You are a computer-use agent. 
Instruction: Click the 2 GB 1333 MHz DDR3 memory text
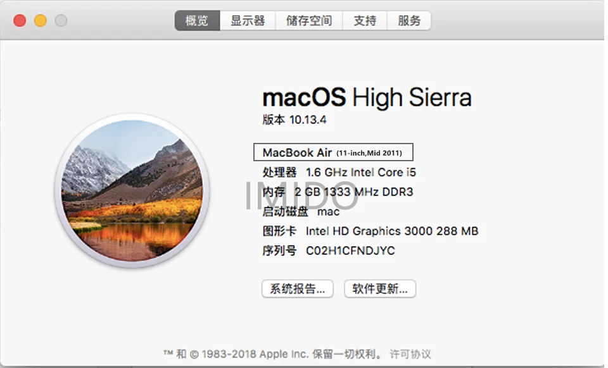(353, 192)
